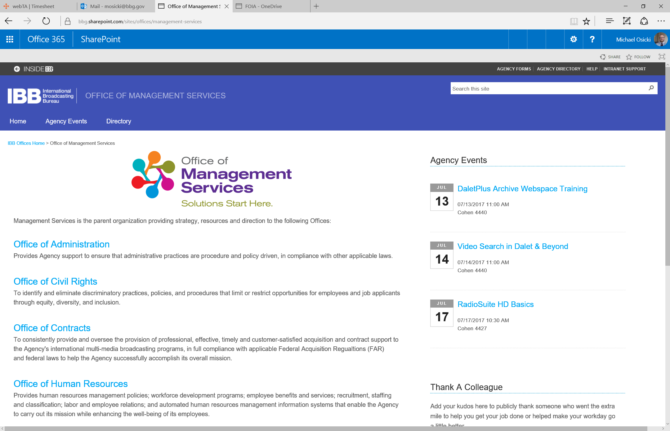Open DaletPlus Archive Webspace Training event
The image size is (670, 431).
(522, 189)
